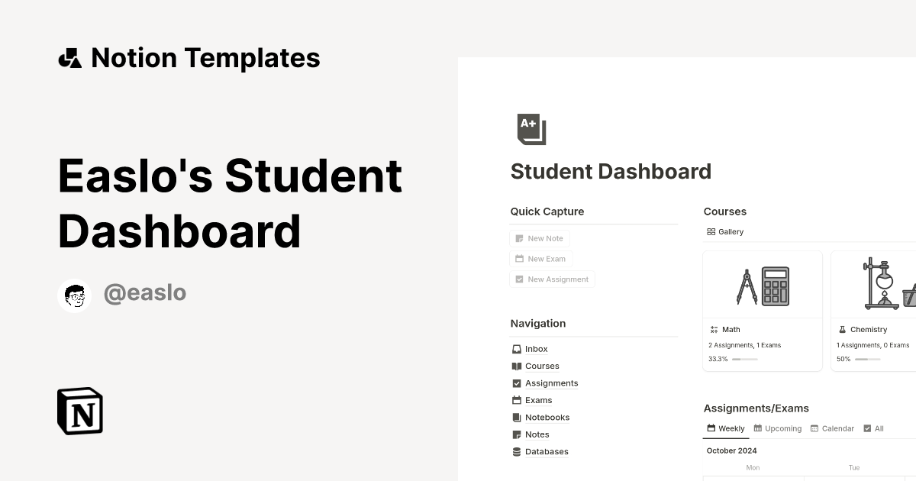Open Notebooks from the Navigation list
The width and height of the screenshot is (916, 481).
(x=547, y=417)
